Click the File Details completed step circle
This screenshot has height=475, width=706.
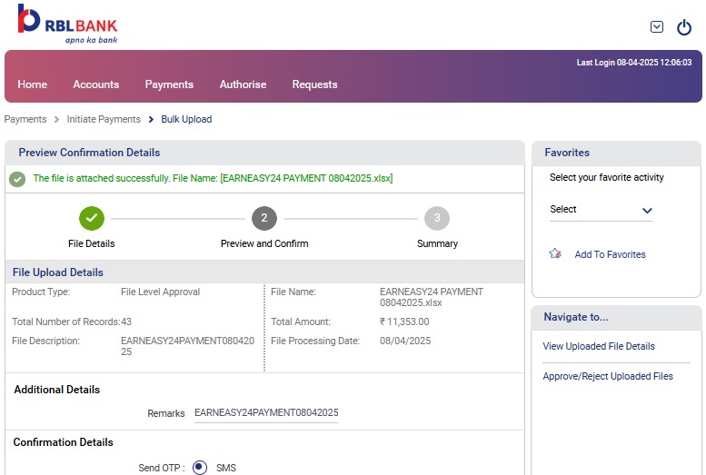coord(92,218)
